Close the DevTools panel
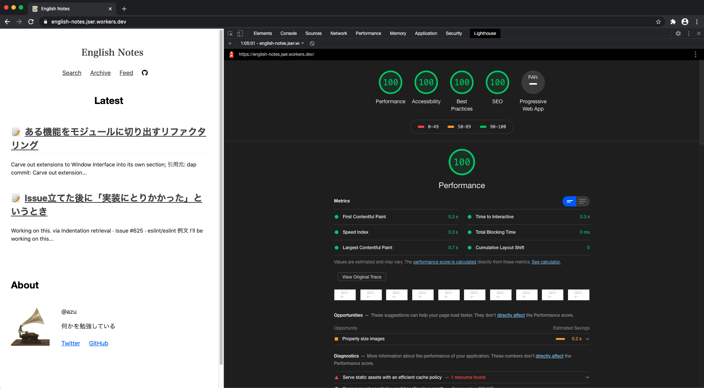704x388 pixels. coord(699,33)
